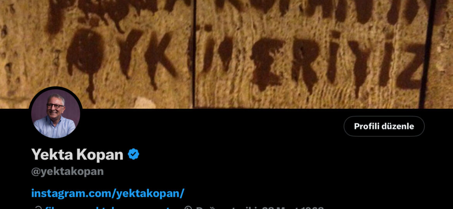Click the Yekta Kopan display name

tap(77, 154)
